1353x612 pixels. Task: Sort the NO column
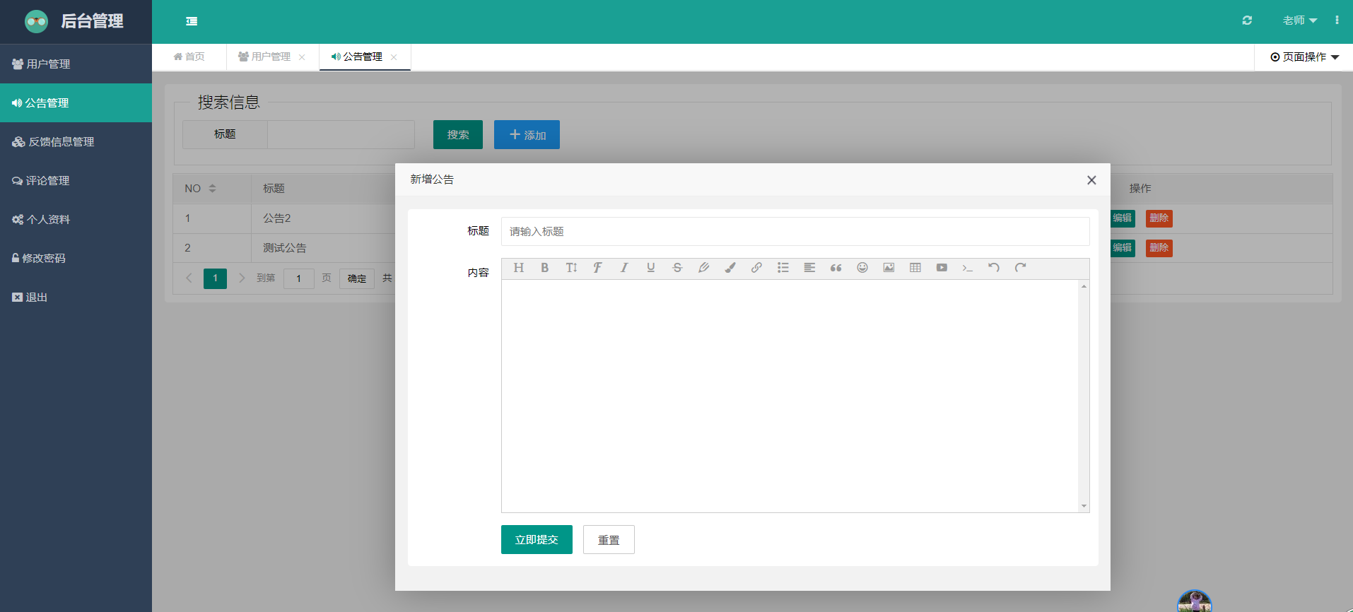pyautogui.click(x=212, y=189)
